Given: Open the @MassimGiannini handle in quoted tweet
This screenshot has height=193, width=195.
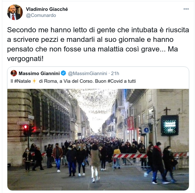Looking at the screenshot, I should [x=88, y=73].
